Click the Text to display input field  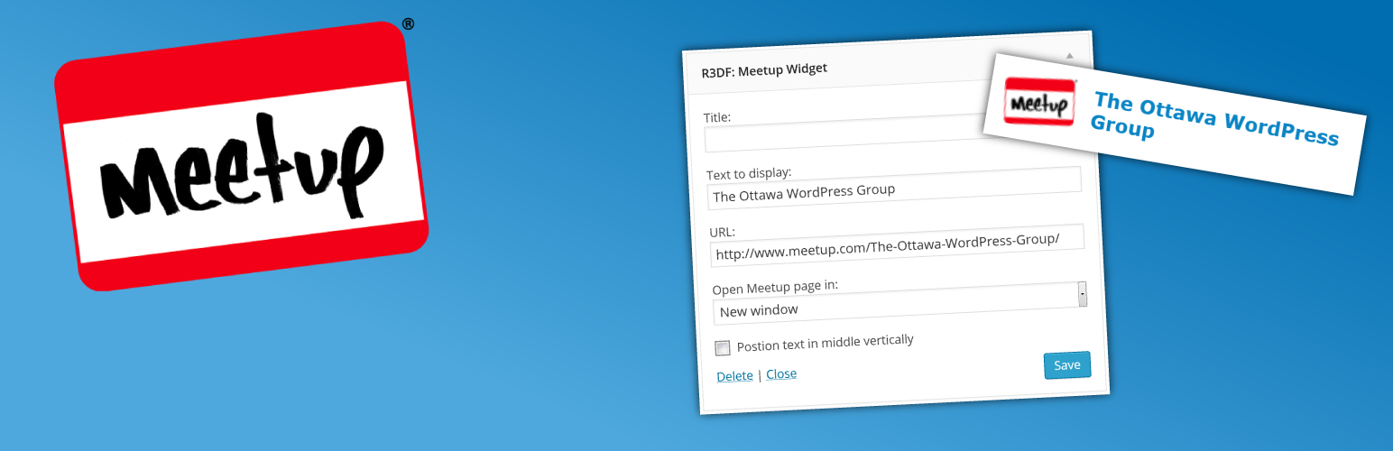pyautogui.click(x=893, y=185)
